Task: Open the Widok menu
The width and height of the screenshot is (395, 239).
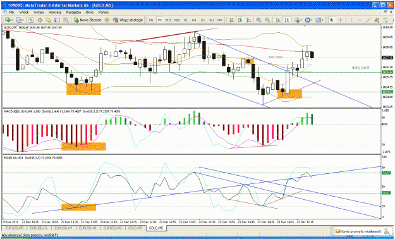Action: tap(24, 12)
